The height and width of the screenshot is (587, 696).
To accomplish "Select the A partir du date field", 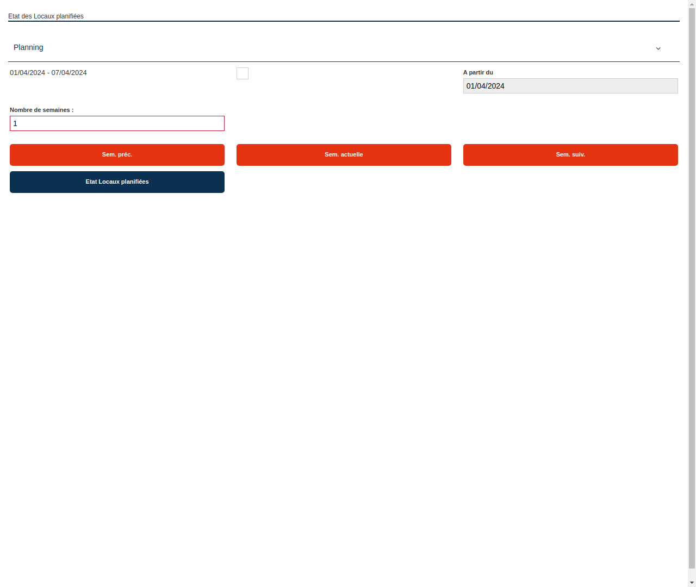I will (570, 86).
